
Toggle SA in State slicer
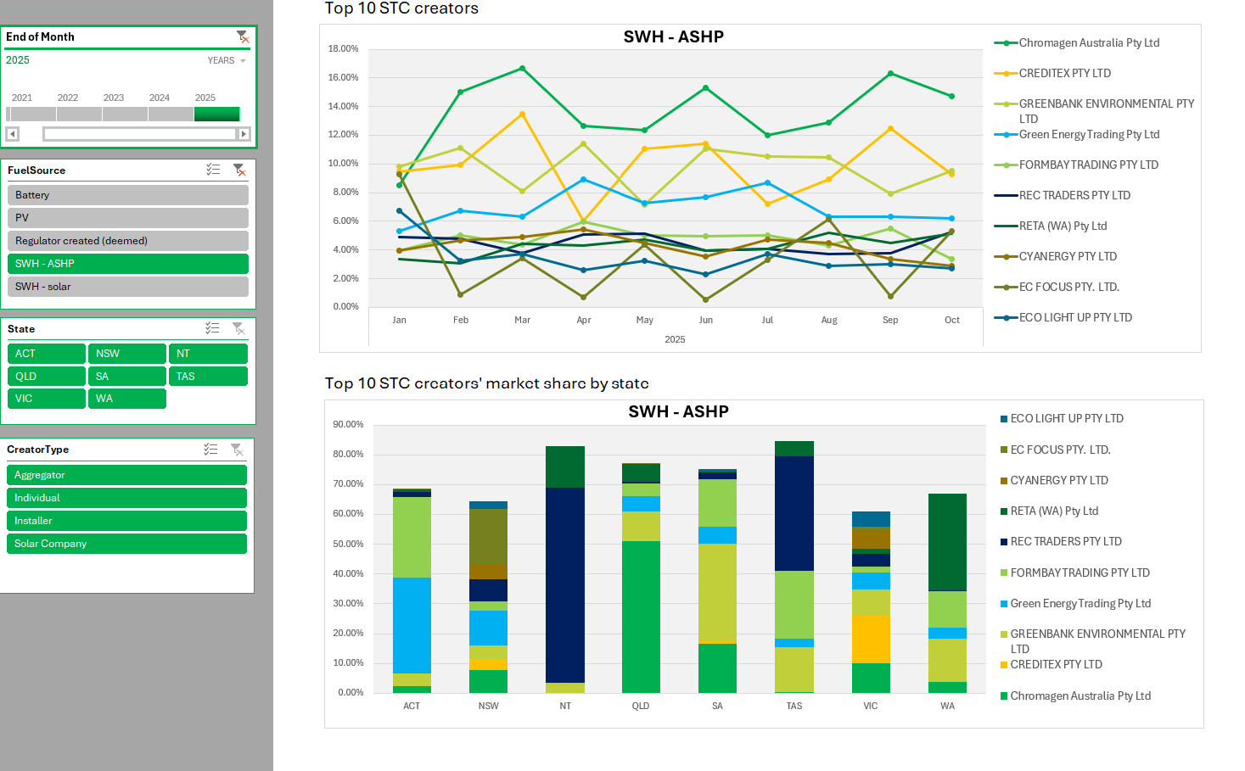127,377
